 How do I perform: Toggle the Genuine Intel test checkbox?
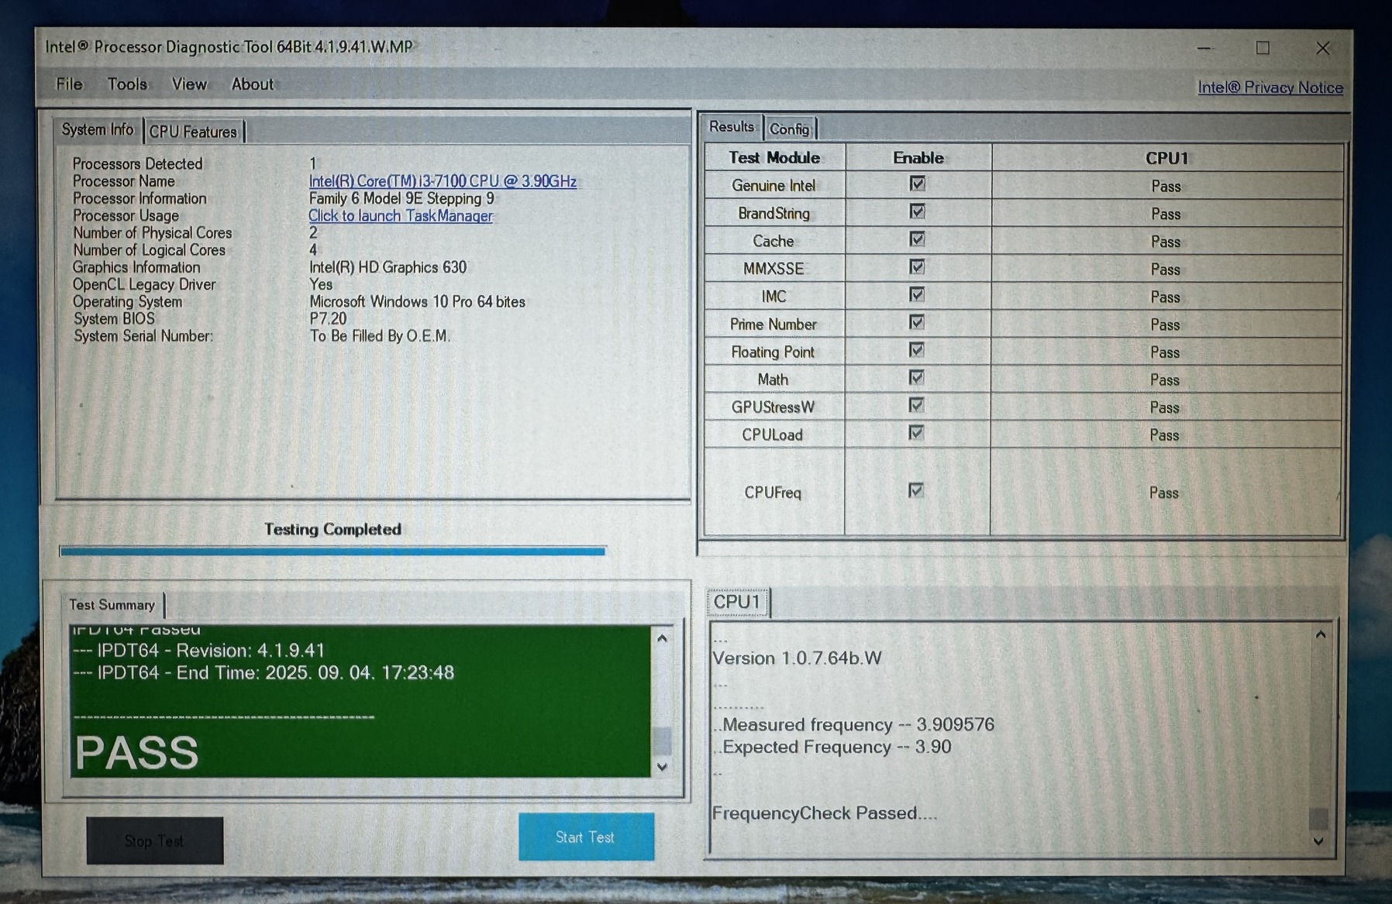coord(918,184)
